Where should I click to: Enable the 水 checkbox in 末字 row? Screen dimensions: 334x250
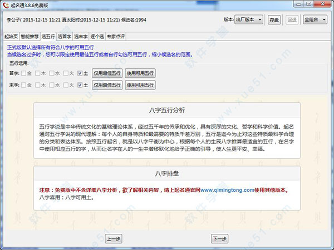point(52,85)
